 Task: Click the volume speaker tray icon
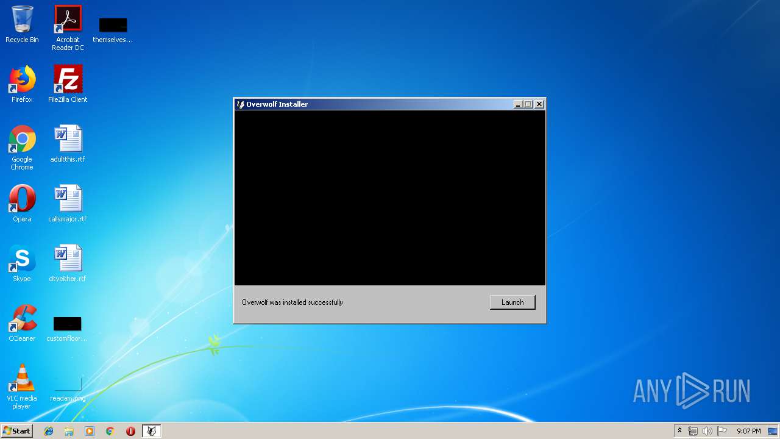[707, 431]
